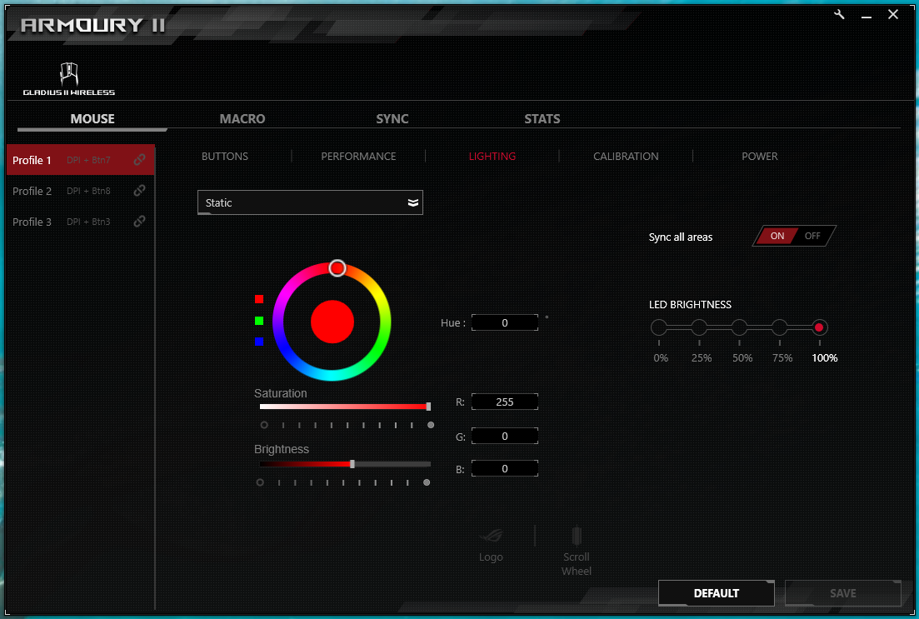Open the STATS main tab
The image size is (919, 619).
542,118
